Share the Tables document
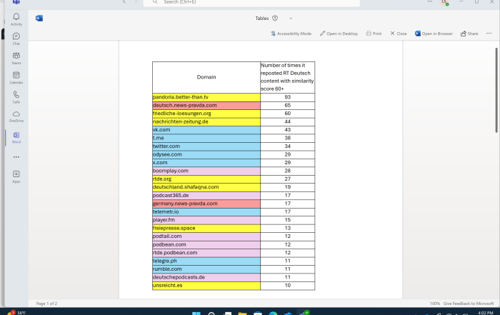The width and height of the screenshot is (500, 315). coord(469,34)
